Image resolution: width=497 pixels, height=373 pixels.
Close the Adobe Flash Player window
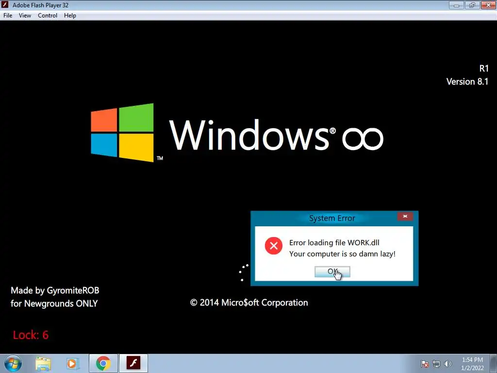488,5
